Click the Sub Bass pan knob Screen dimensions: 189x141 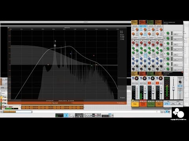pos(152,78)
